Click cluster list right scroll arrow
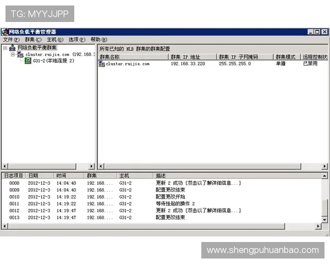Screen dimensions: 330x264 tap(324, 166)
